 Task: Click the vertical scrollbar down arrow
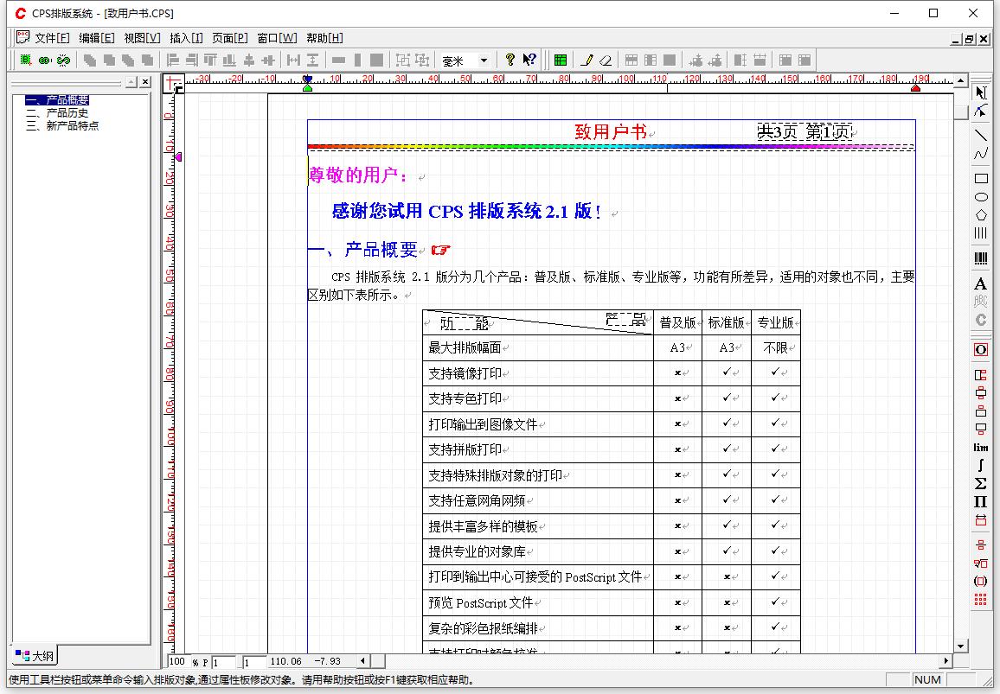pos(960,646)
